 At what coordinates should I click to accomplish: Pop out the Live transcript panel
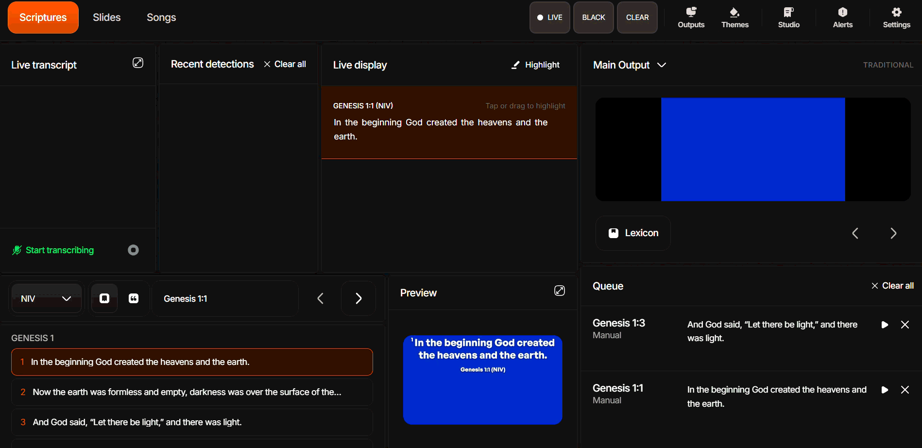(138, 63)
